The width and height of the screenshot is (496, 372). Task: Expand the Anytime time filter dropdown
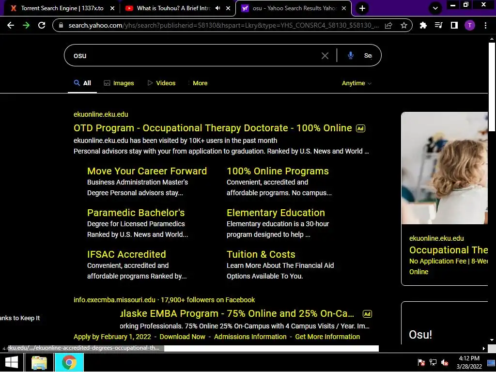click(x=356, y=83)
